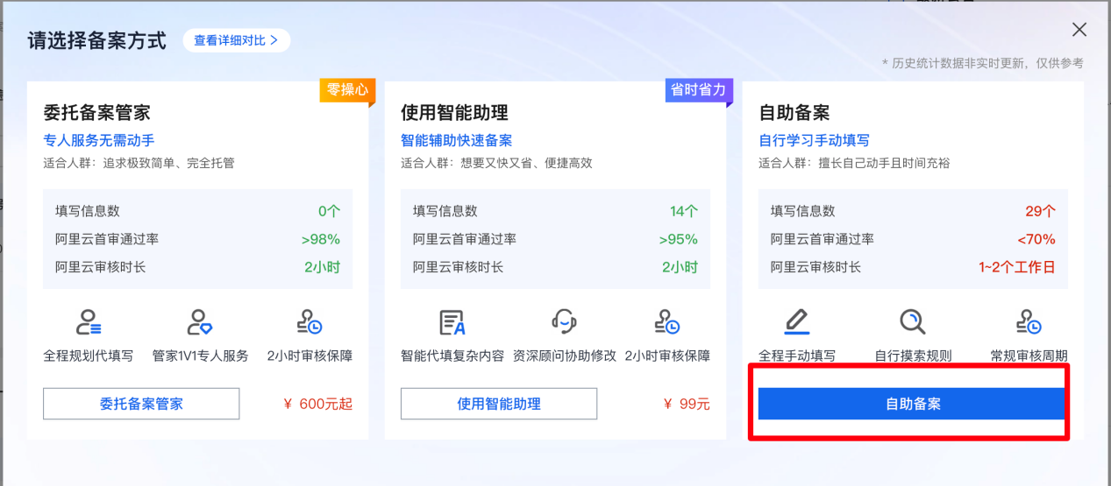The width and height of the screenshot is (1111, 486).
Task: Click the 管家1V1专人服务 icon
Action: 200,323
